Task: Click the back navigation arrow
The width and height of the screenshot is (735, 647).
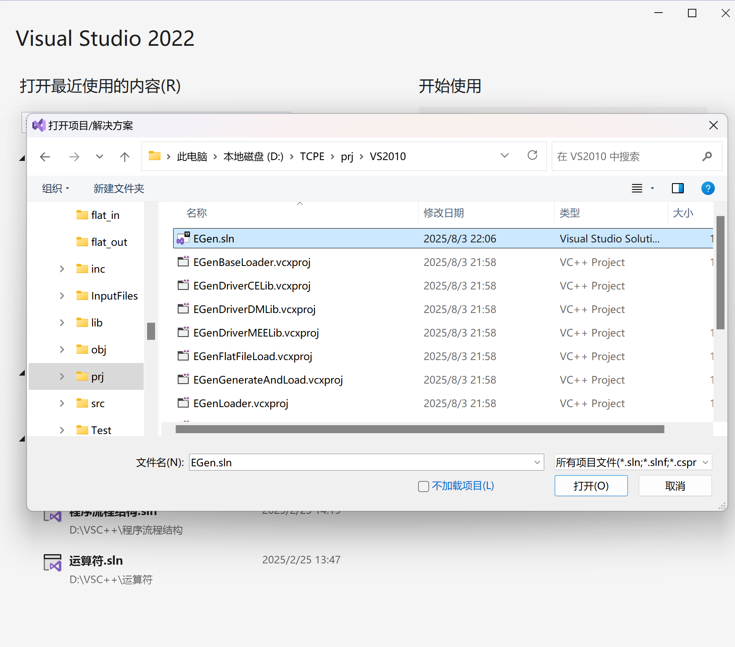Action: tap(45, 156)
